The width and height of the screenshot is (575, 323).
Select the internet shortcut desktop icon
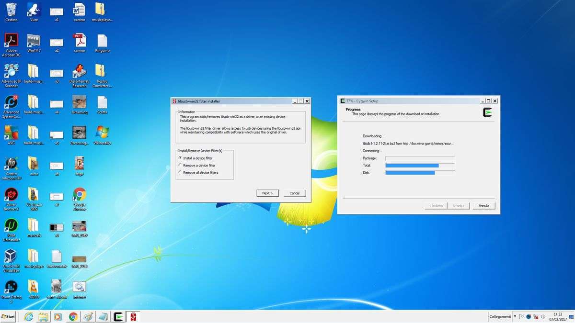(80, 289)
